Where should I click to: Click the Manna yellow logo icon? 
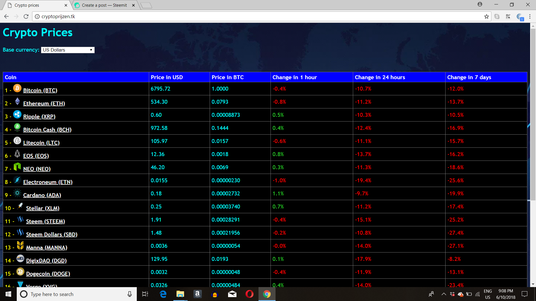20,246
